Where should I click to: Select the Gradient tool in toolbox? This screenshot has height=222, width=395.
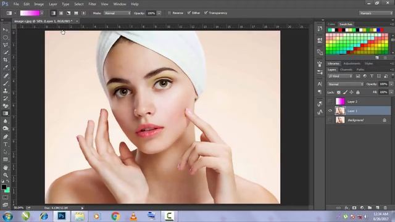[6, 113]
